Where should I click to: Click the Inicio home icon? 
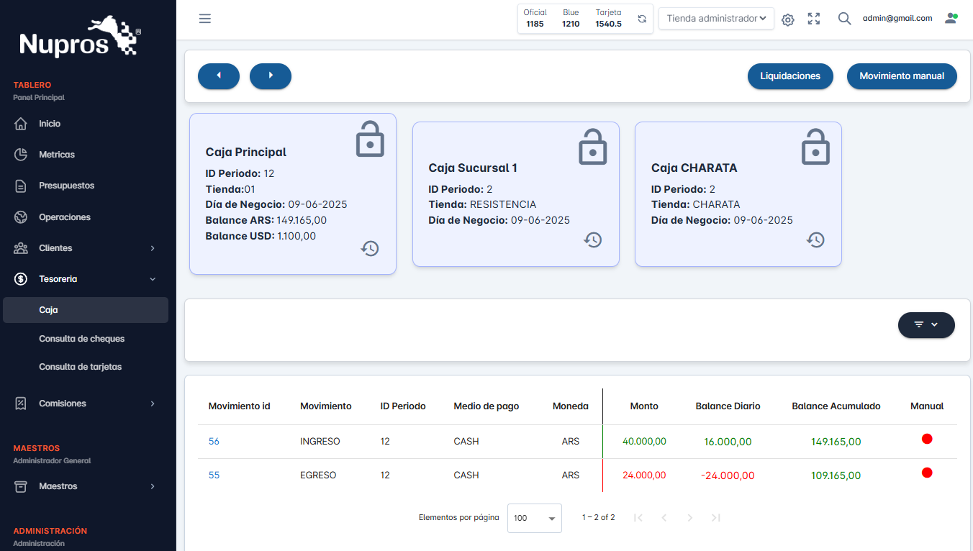[21, 124]
